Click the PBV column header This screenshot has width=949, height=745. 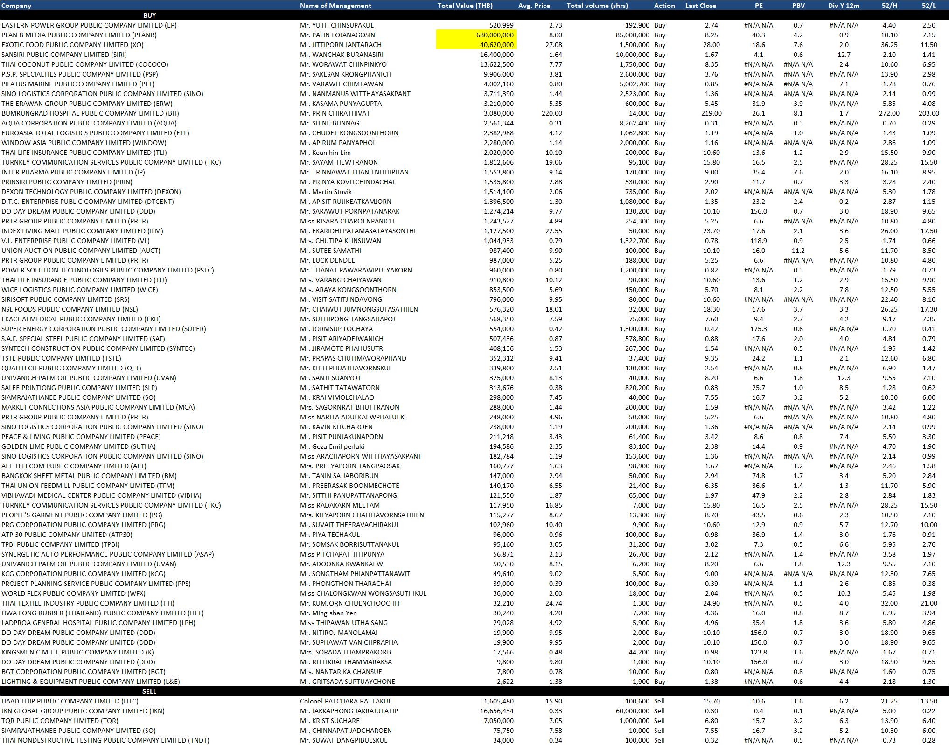798,6
